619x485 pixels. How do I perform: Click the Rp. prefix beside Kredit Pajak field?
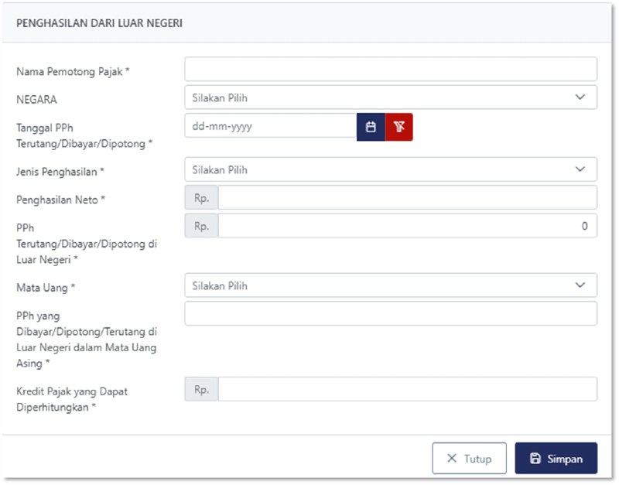click(x=201, y=390)
